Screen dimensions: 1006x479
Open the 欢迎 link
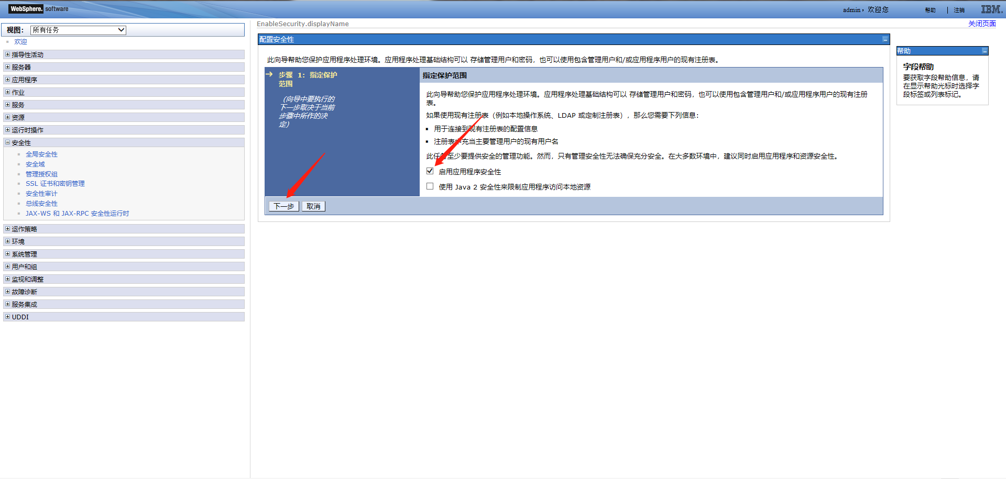click(20, 42)
